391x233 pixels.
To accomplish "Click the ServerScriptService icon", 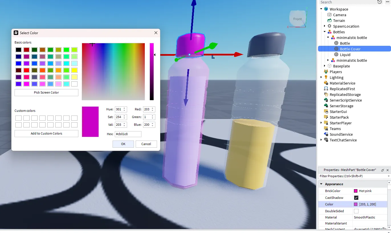I will click(326, 100).
